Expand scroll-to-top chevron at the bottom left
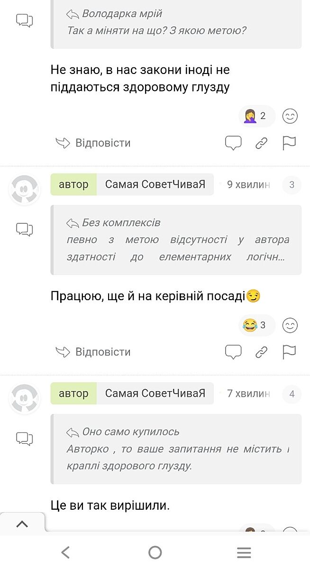Screen dimensions: 310x569 click(x=22, y=524)
